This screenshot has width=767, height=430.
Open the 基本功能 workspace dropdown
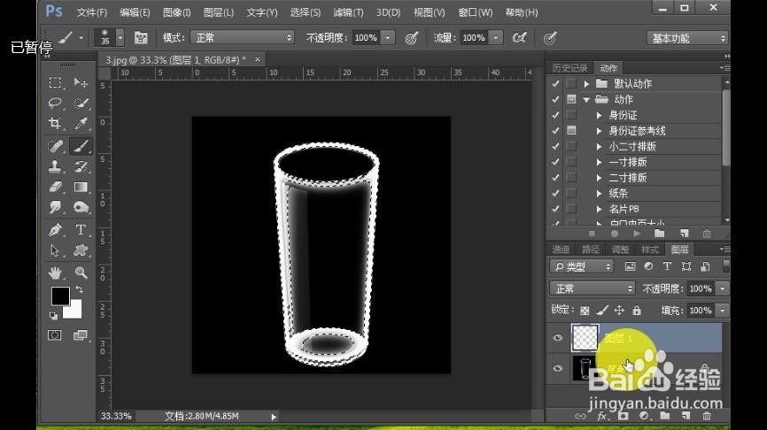(687, 38)
